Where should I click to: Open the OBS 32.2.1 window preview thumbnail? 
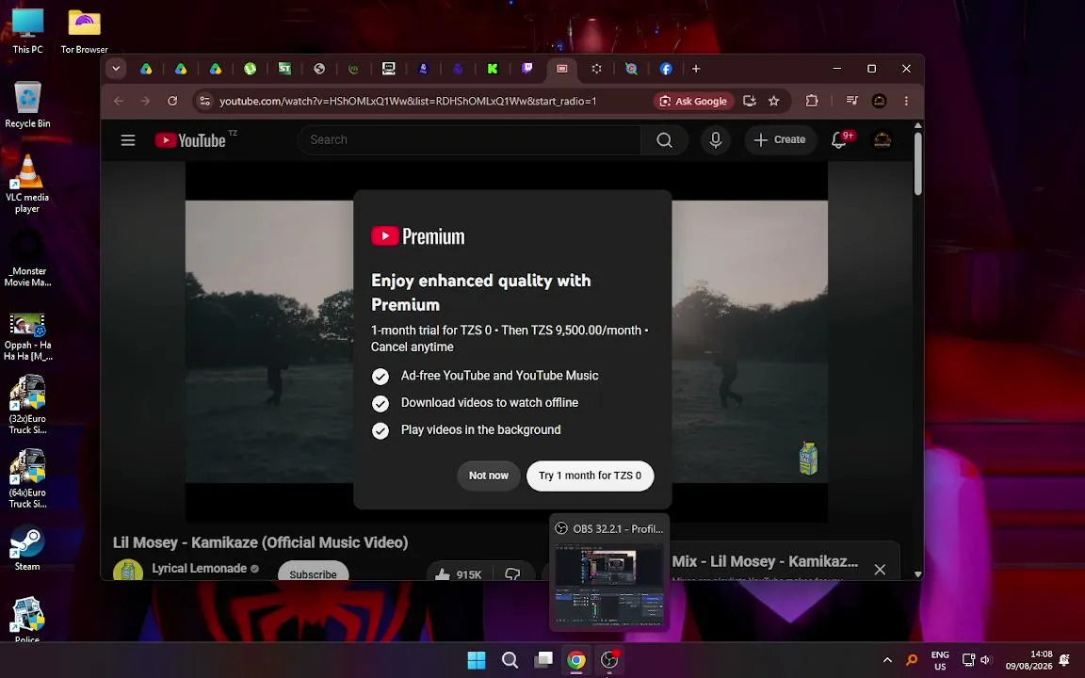point(609,585)
